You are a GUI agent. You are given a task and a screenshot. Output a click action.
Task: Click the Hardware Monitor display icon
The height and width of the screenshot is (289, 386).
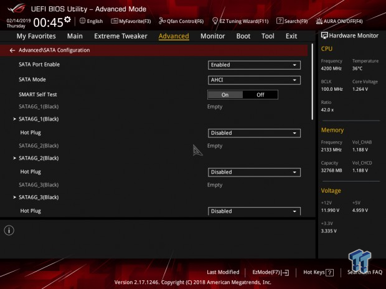point(324,35)
